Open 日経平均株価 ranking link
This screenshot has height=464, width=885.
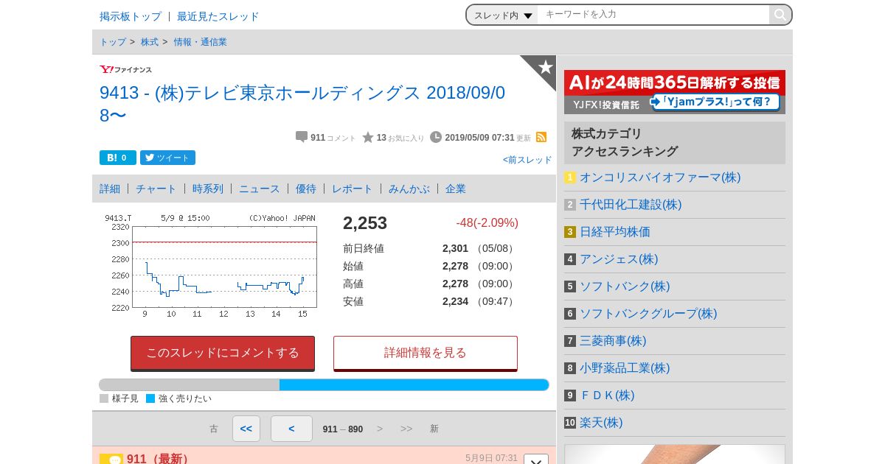coord(615,232)
